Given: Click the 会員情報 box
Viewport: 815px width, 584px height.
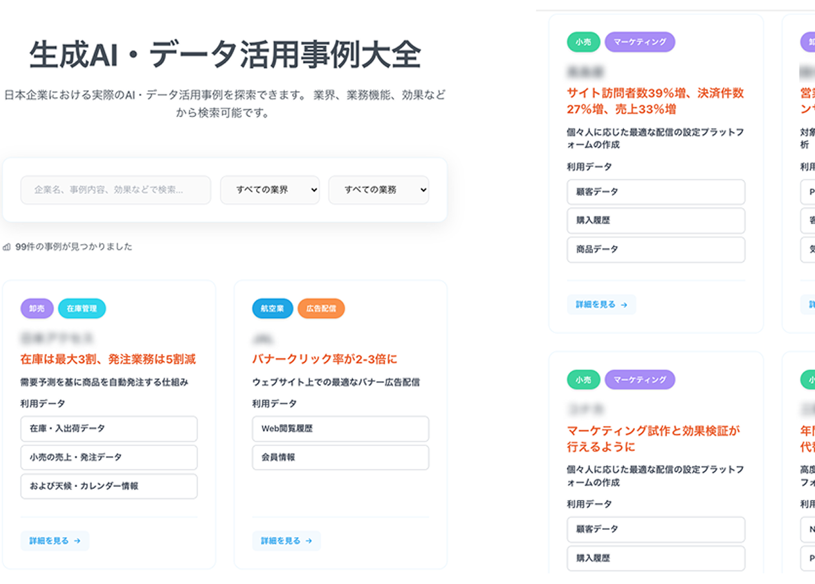Looking at the screenshot, I should (340, 457).
